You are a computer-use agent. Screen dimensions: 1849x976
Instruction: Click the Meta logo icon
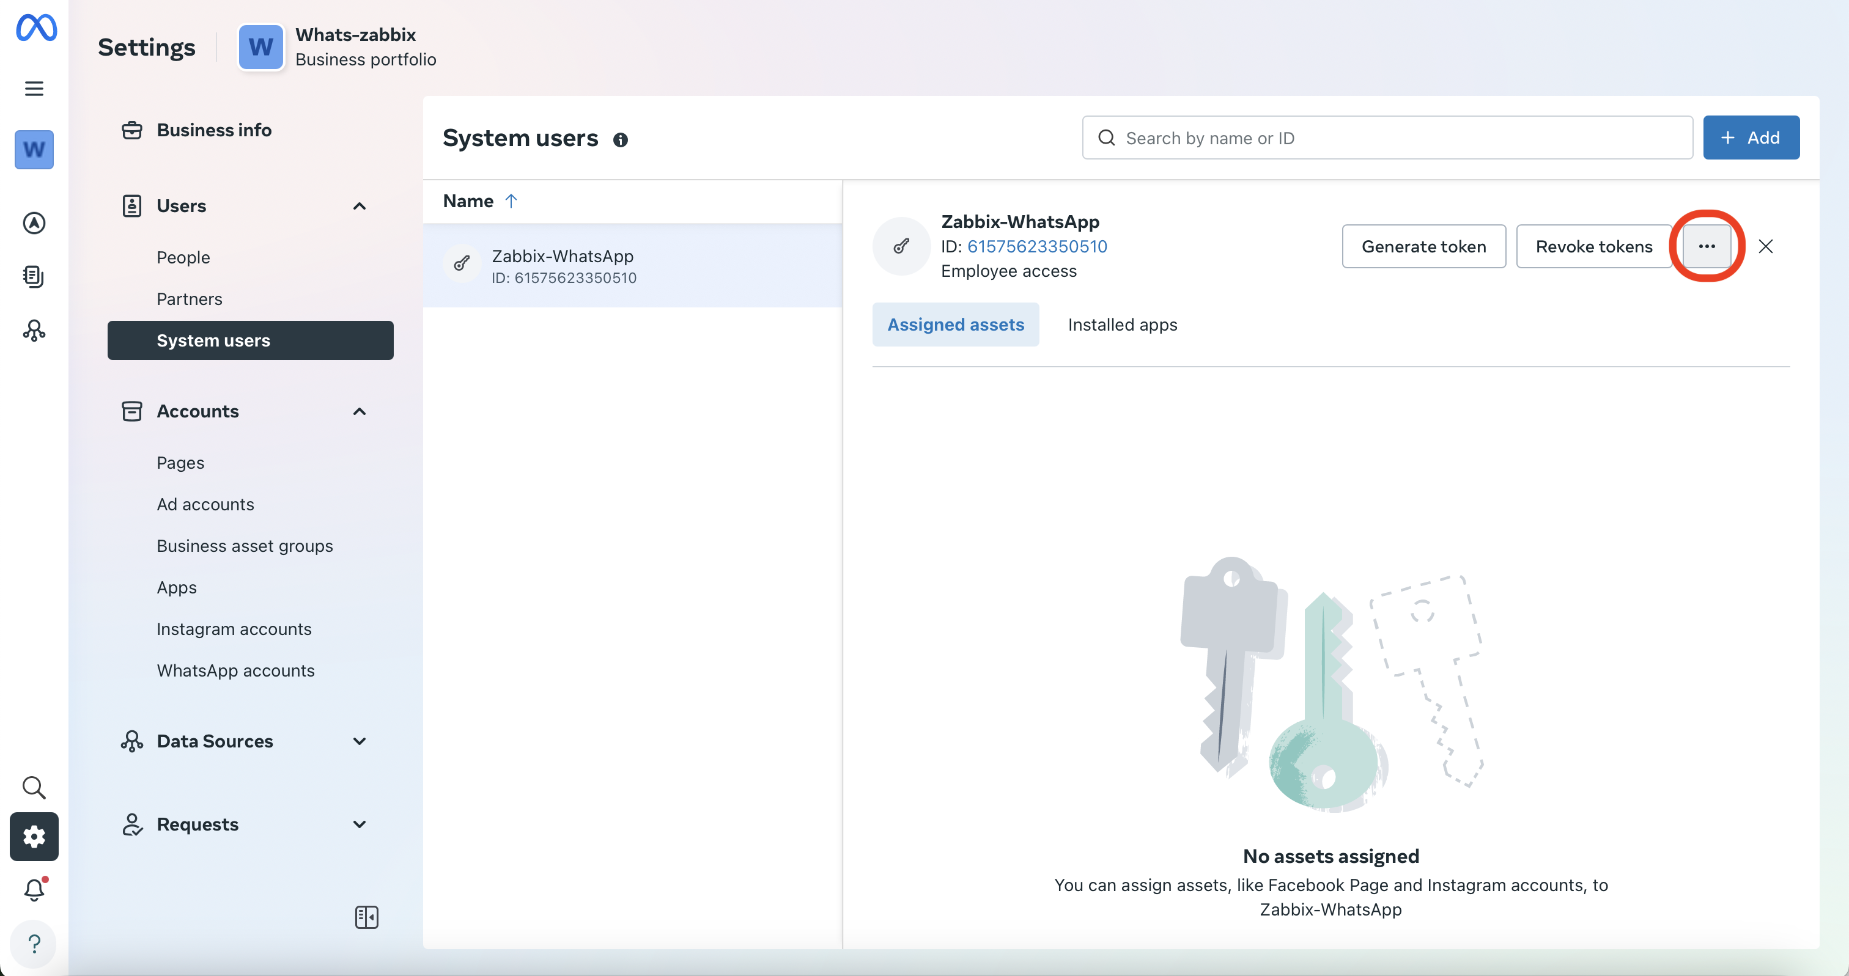[x=36, y=28]
